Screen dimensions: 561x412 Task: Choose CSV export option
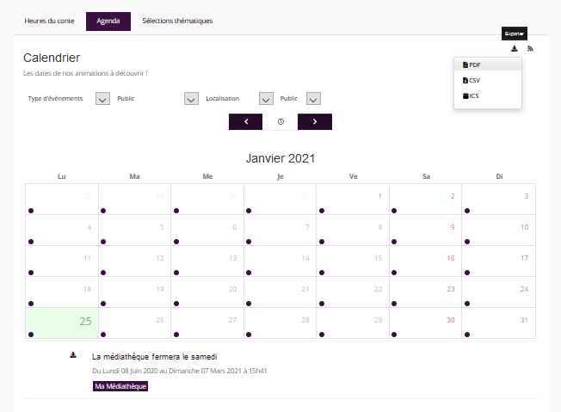tap(472, 80)
